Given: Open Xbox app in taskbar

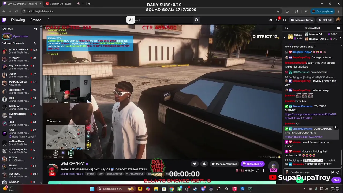Looking at the screenshot, I should pos(180,189).
